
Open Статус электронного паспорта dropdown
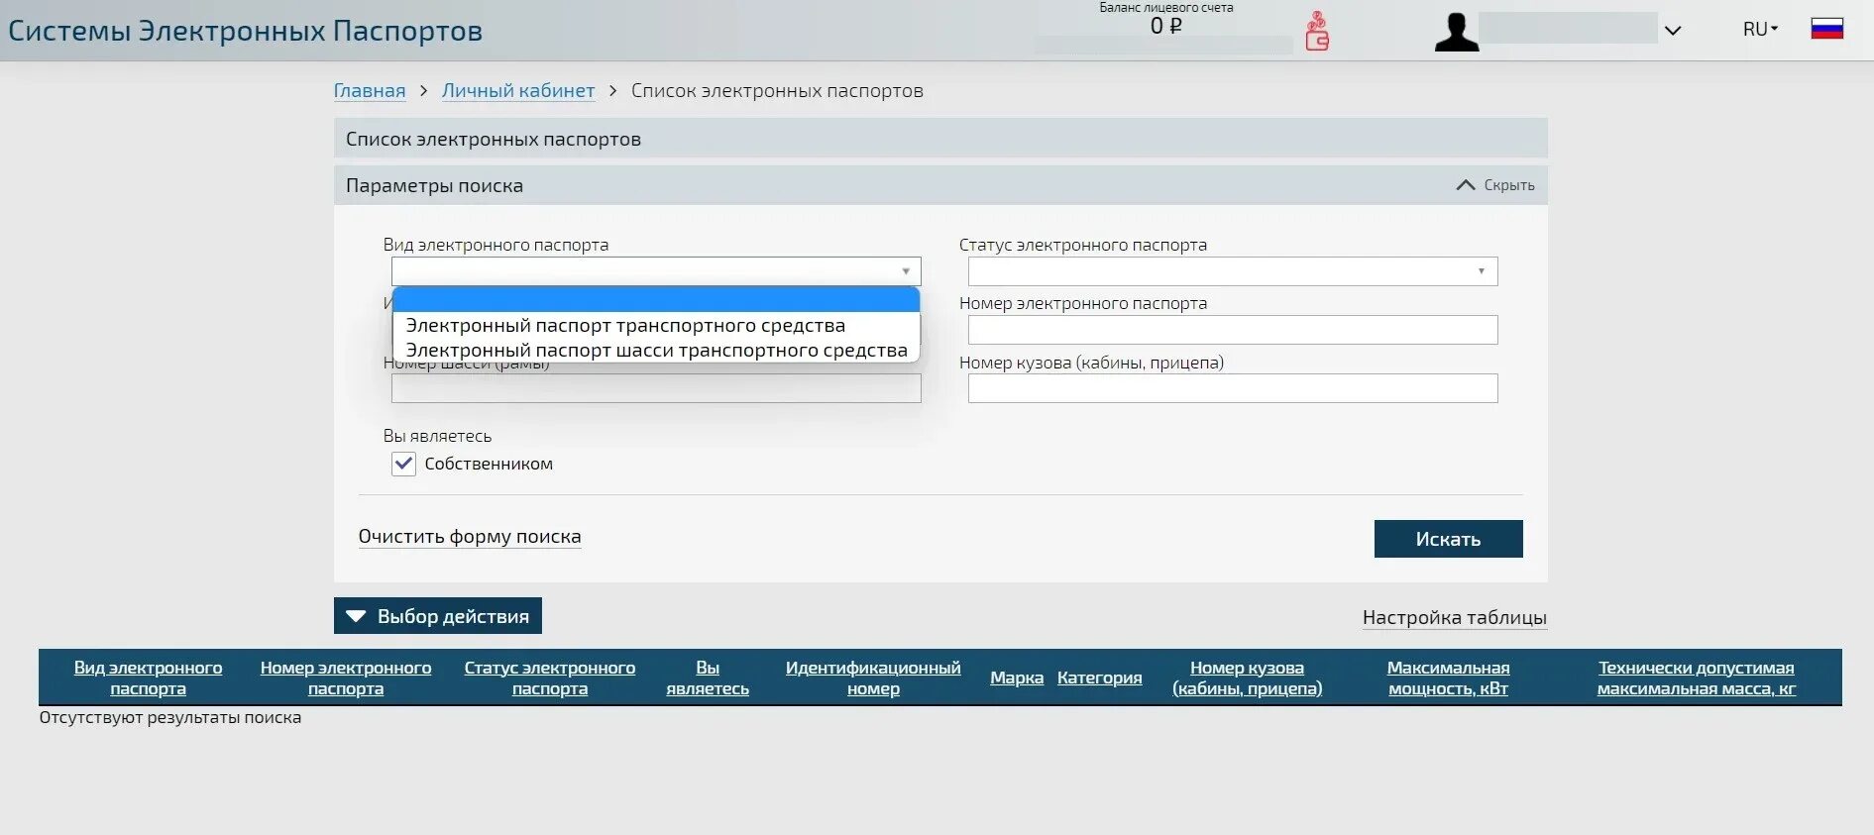pos(1233,271)
